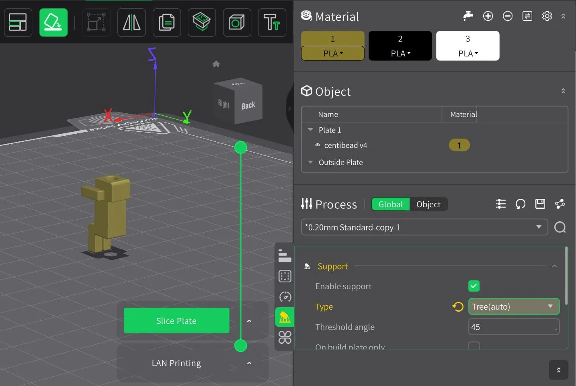The image size is (576, 386).
Task: Click the home view icon
Action: tap(216, 64)
